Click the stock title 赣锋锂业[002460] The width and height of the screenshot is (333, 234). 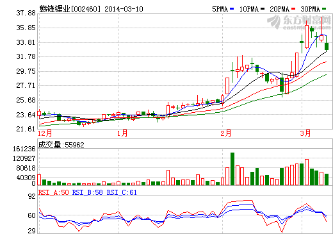[x=70, y=9]
